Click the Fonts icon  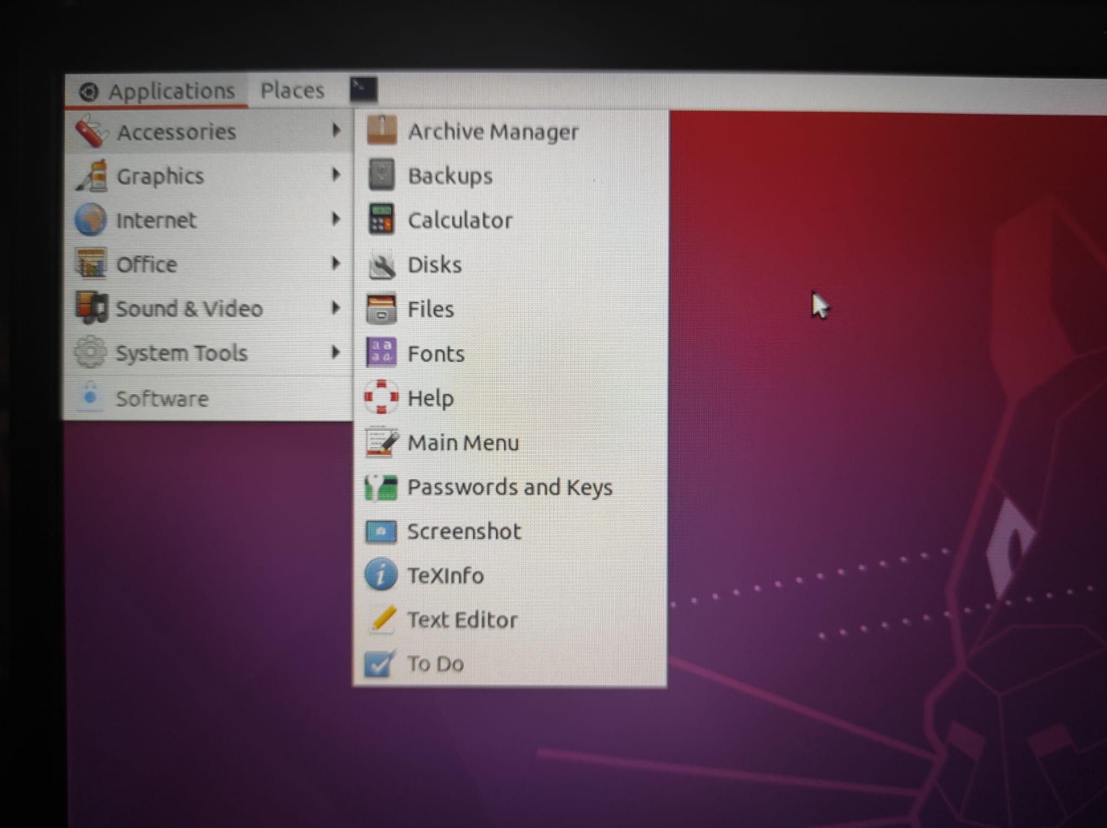click(381, 353)
